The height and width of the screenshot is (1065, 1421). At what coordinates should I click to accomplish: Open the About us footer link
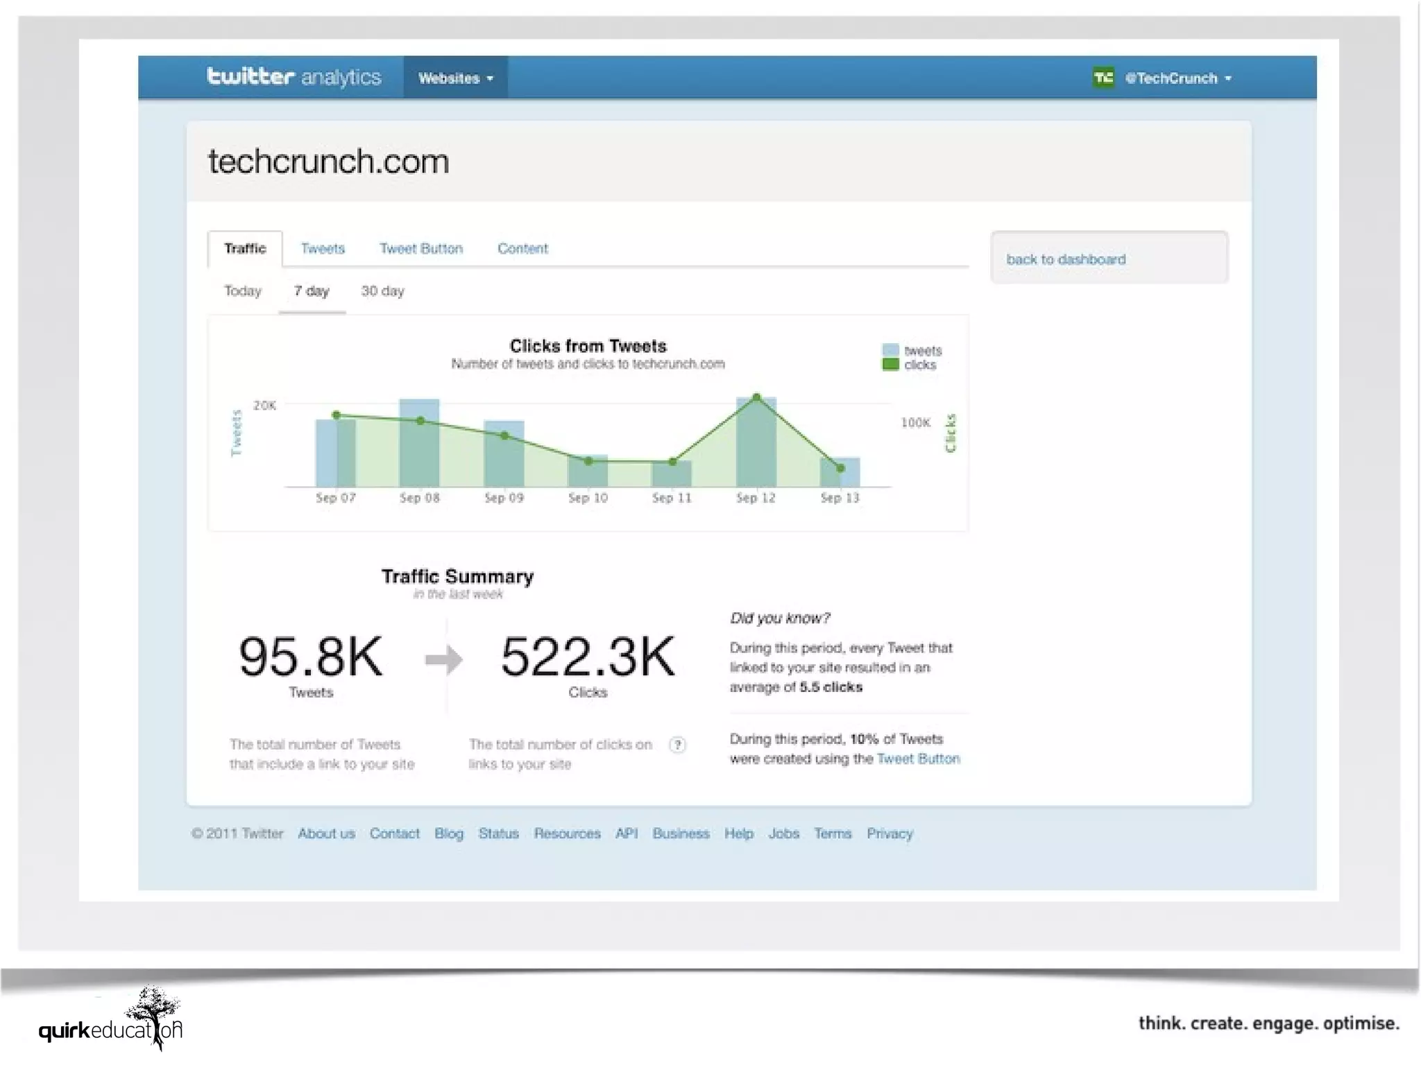pyautogui.click(x=326, y=833)
